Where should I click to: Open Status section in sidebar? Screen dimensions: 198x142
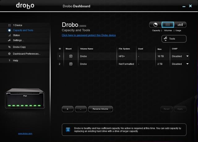pos(25,35)
